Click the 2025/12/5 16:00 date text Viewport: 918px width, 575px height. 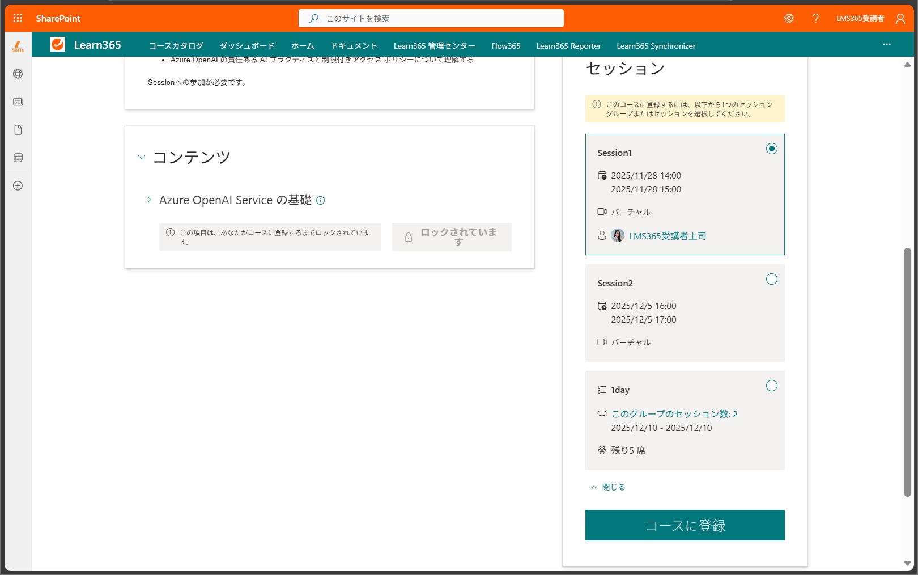[644, 306]
